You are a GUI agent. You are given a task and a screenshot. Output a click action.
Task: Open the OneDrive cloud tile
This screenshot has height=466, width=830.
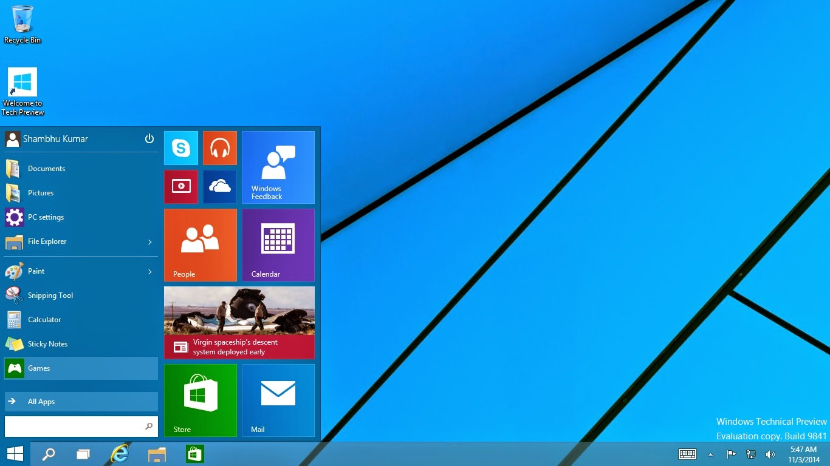[220, 187]
